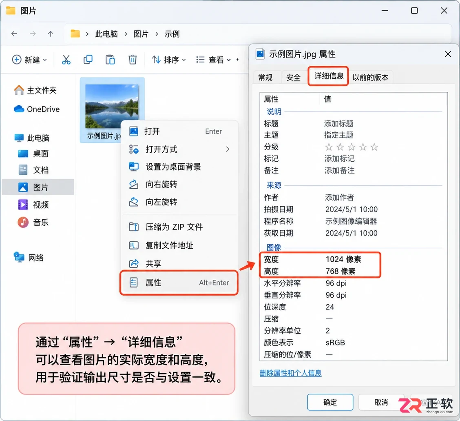Switch to the 详细信息 tab
This screenshot has height=421, width=460.
pos(329,76)
